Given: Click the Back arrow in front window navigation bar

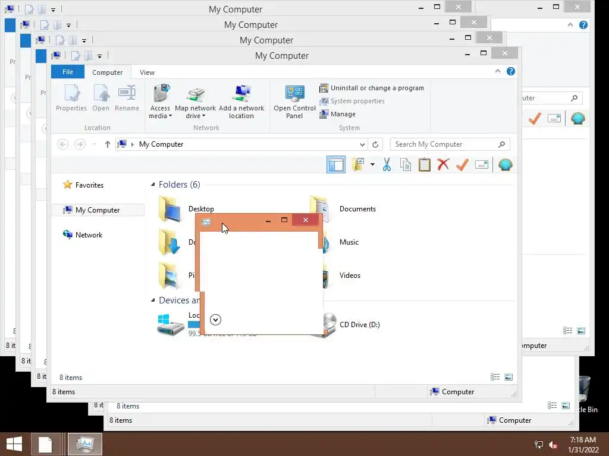Looking at the screenshot, I should tap(62, 144).
